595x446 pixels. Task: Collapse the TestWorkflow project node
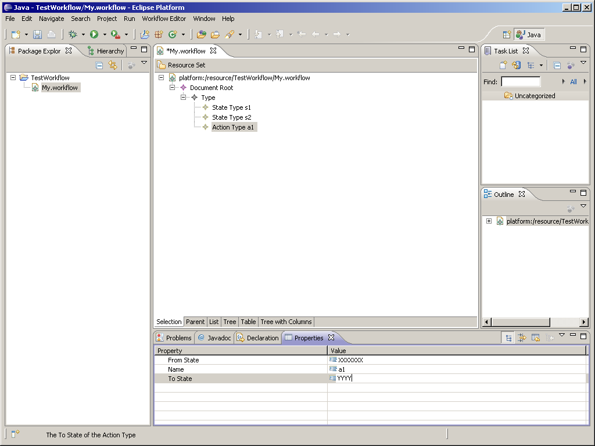click(x=13, y=77)
